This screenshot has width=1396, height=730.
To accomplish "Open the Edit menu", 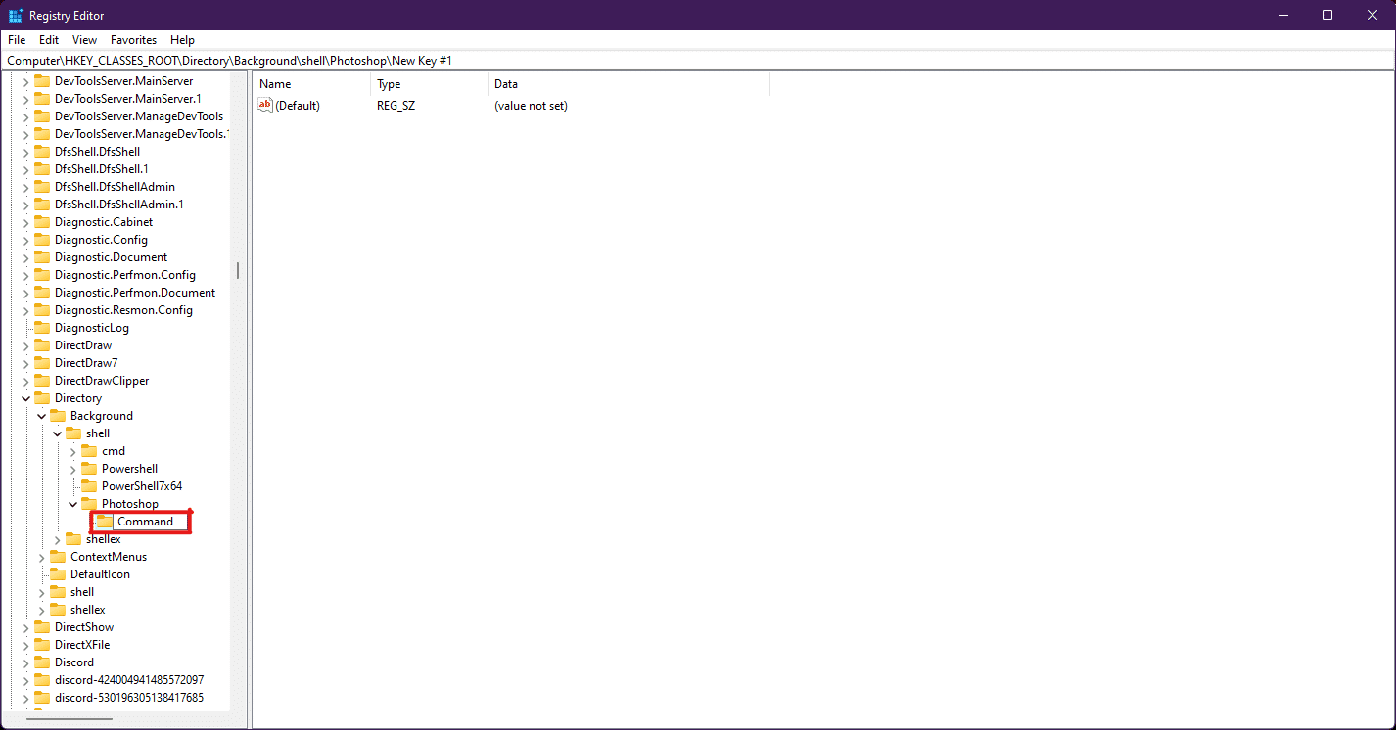I will pyautogui.click(x=48, y=39).
